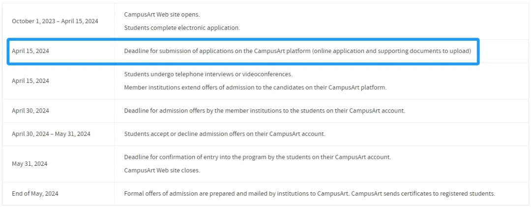Click April 15, 2024 date inside blue-highlighted row

point(30,52)
